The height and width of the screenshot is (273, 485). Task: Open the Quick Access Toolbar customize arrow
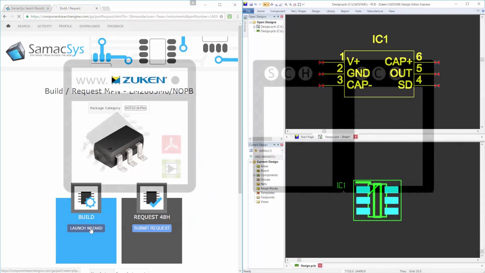tap(303, 5)
